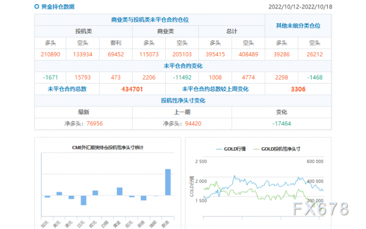Click the 投机性净头寸变化 section header
This screenshot has width=366, height=229.
point(183,101)
